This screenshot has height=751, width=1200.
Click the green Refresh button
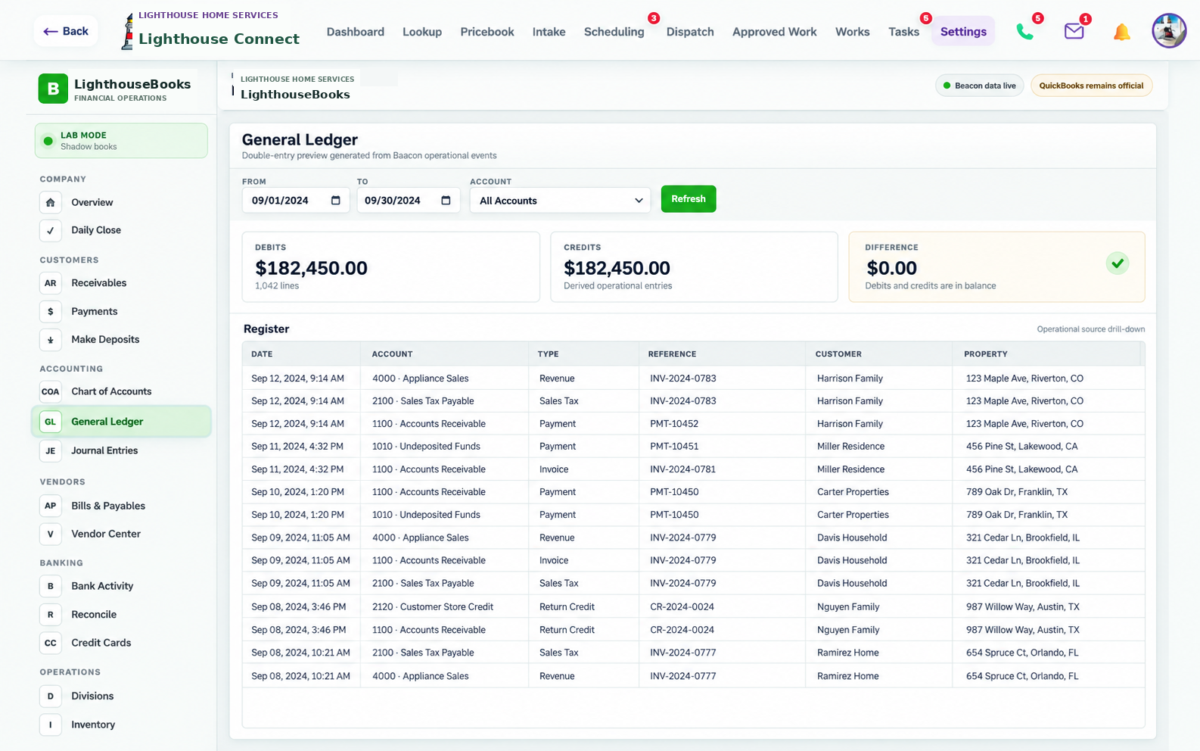tap(689, 199)
